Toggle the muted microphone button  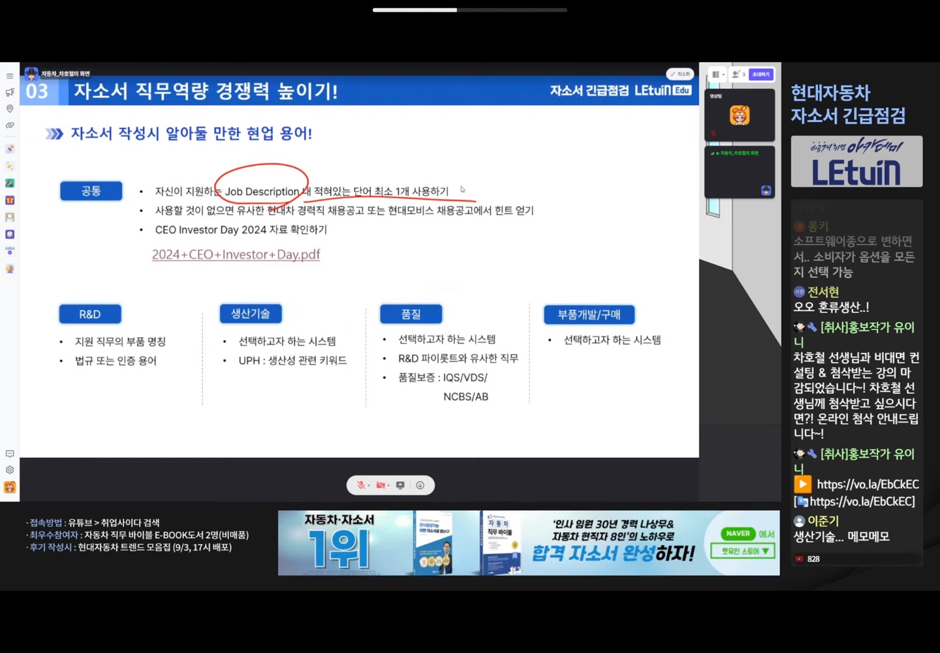point(360,485)
